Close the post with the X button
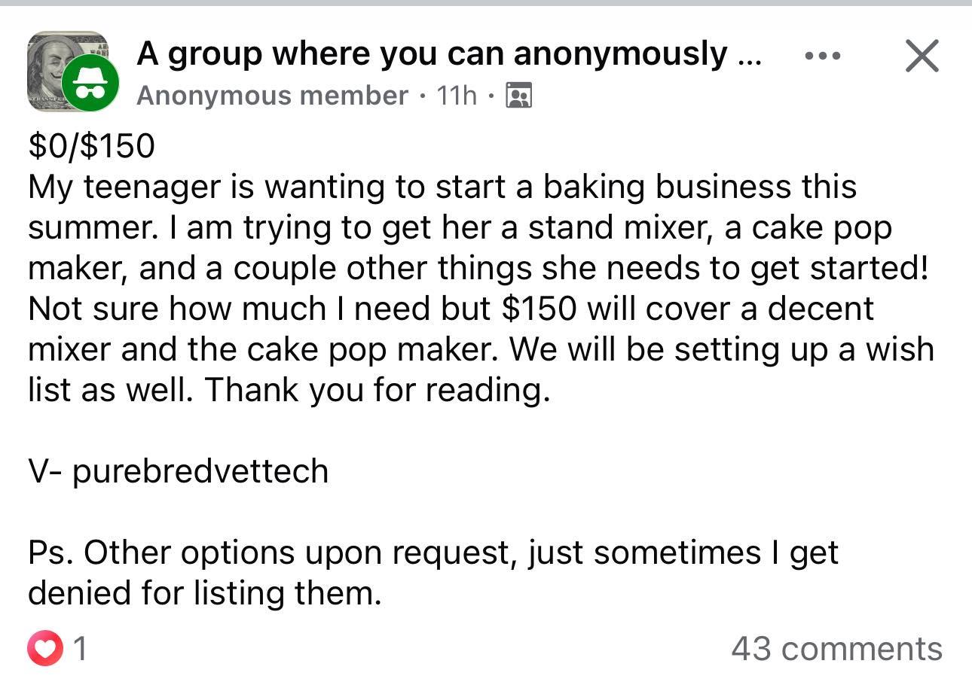The width and height of the screenshot is (972, 685). [x=922, y=56]
